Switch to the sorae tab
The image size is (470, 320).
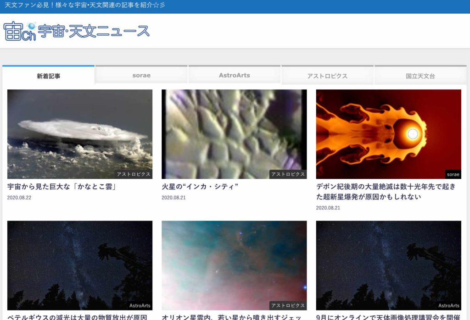[x=141, y=76]
